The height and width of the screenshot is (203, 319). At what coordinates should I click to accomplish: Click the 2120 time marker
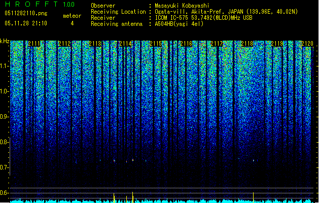(307, 44)
